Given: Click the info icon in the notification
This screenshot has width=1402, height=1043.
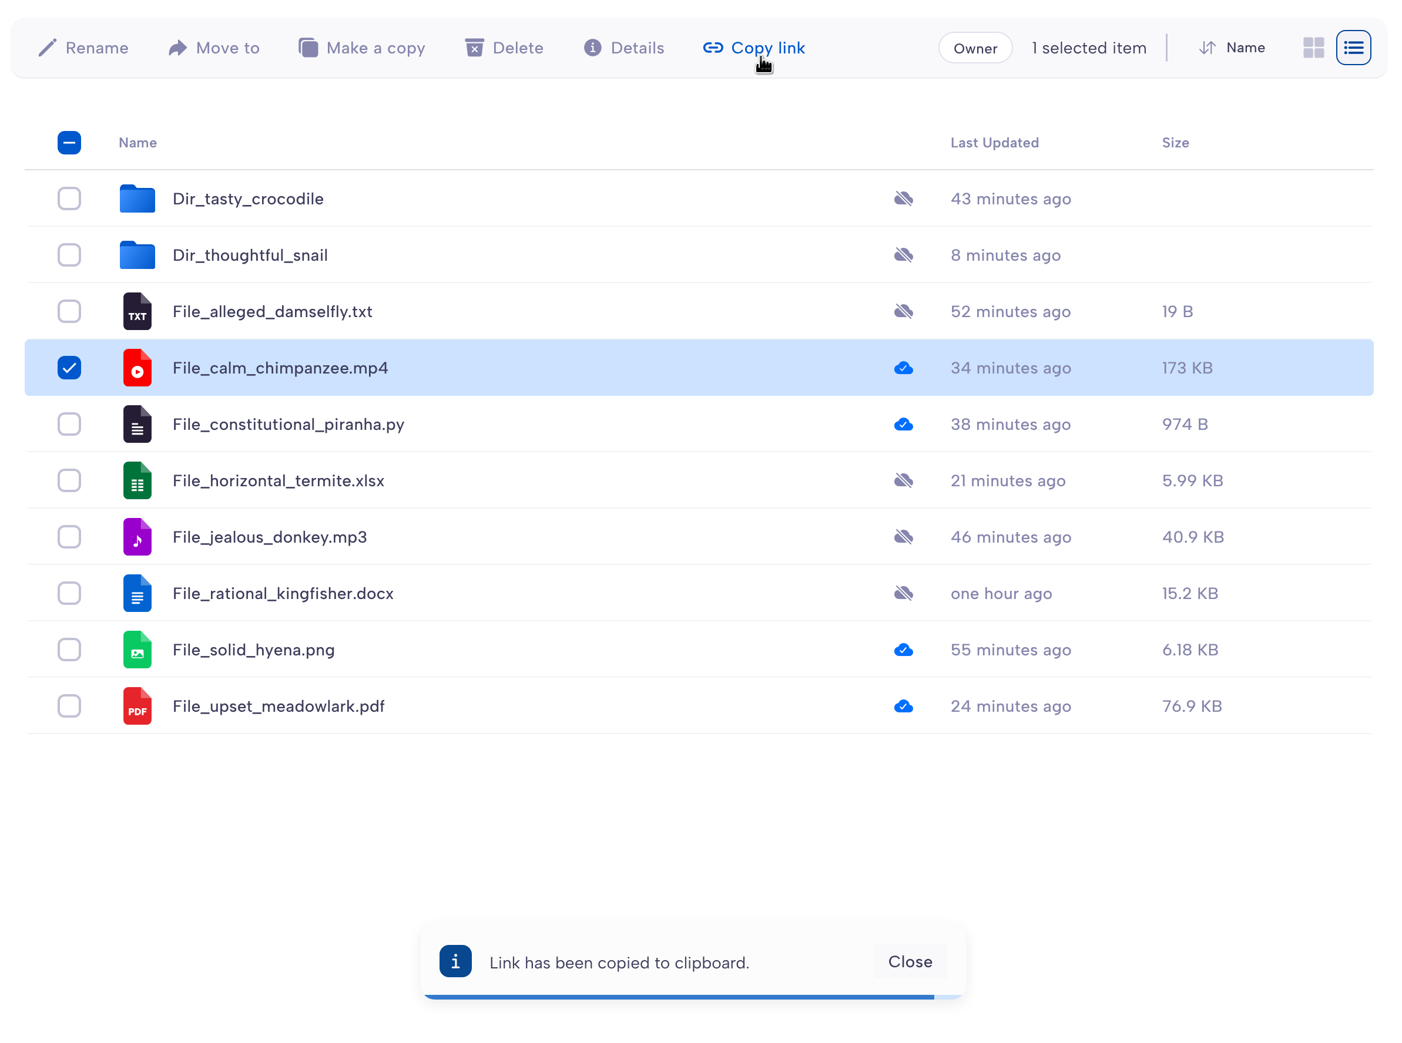Looking at the screenshot, I should [455, 961].
